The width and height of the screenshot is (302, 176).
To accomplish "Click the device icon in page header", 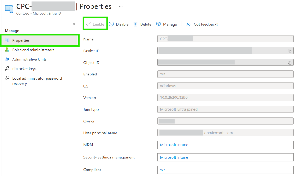I will 9,9.
